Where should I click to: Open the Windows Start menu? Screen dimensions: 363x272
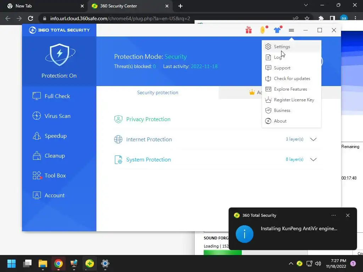pos(11,263)
